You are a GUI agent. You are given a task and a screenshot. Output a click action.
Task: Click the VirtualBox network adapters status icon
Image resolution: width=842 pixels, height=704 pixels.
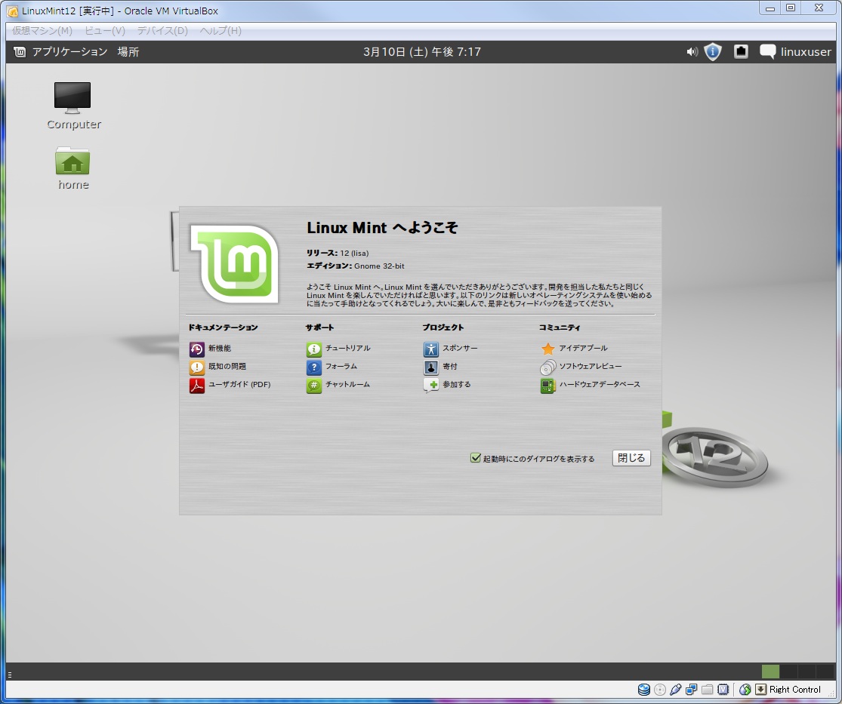point(692,690)
